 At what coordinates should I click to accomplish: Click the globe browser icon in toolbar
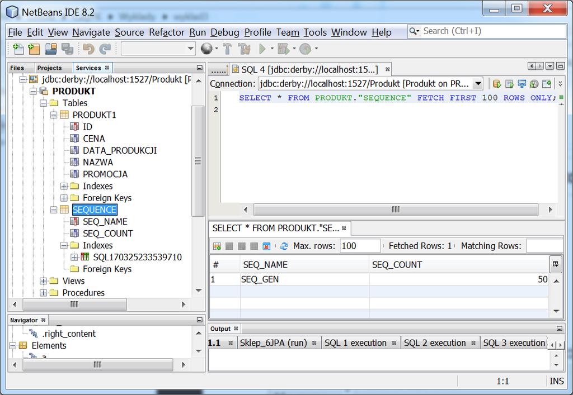pos(206,49)
